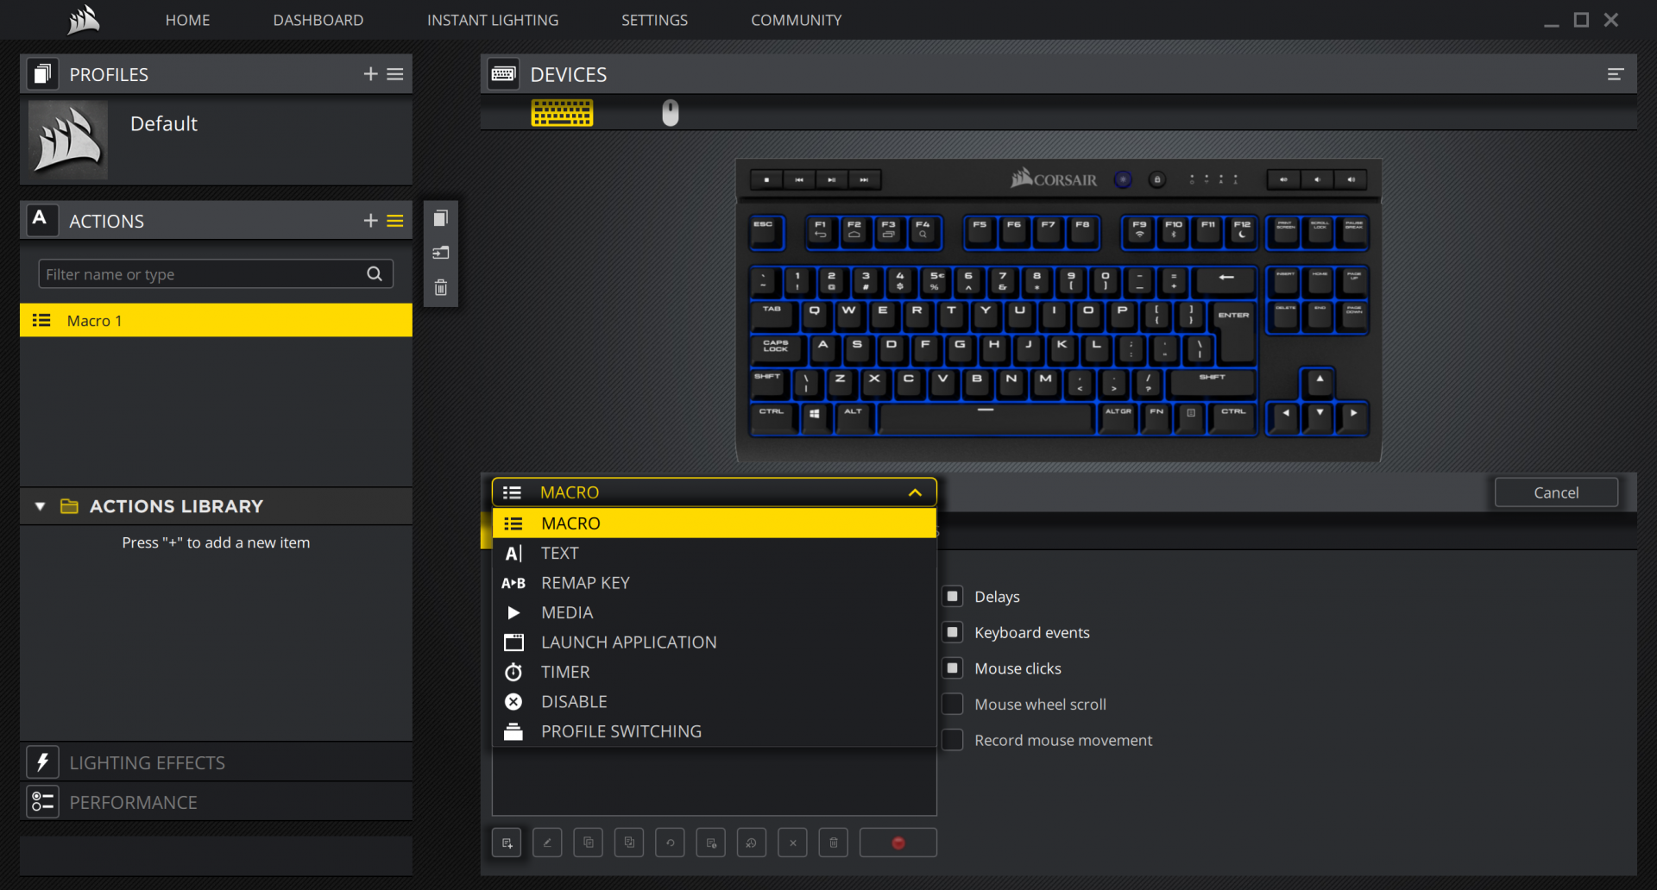Click the paste events icon in macro toolbar

(x=629, y=843)
